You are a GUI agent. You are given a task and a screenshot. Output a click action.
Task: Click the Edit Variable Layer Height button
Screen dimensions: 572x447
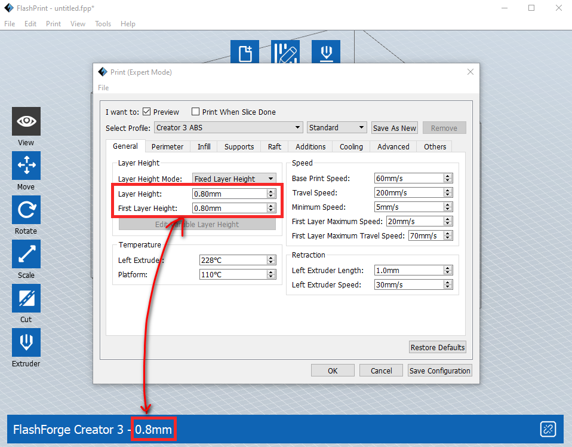(197, 224)
